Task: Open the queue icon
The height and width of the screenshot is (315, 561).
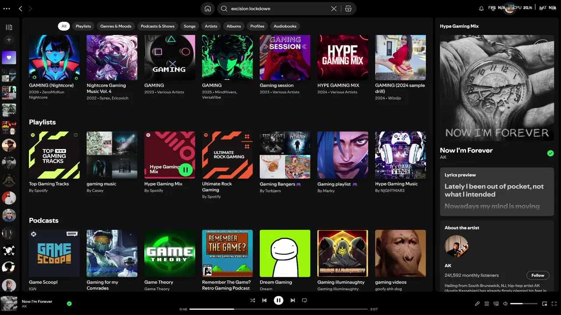Action: pyautogui.click(x=486, y=304)
